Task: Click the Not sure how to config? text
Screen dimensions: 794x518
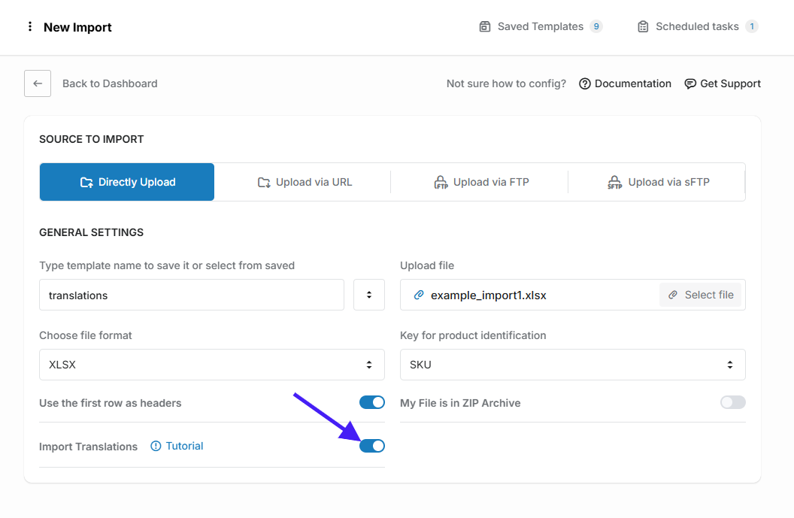Action: coord(506,84)
